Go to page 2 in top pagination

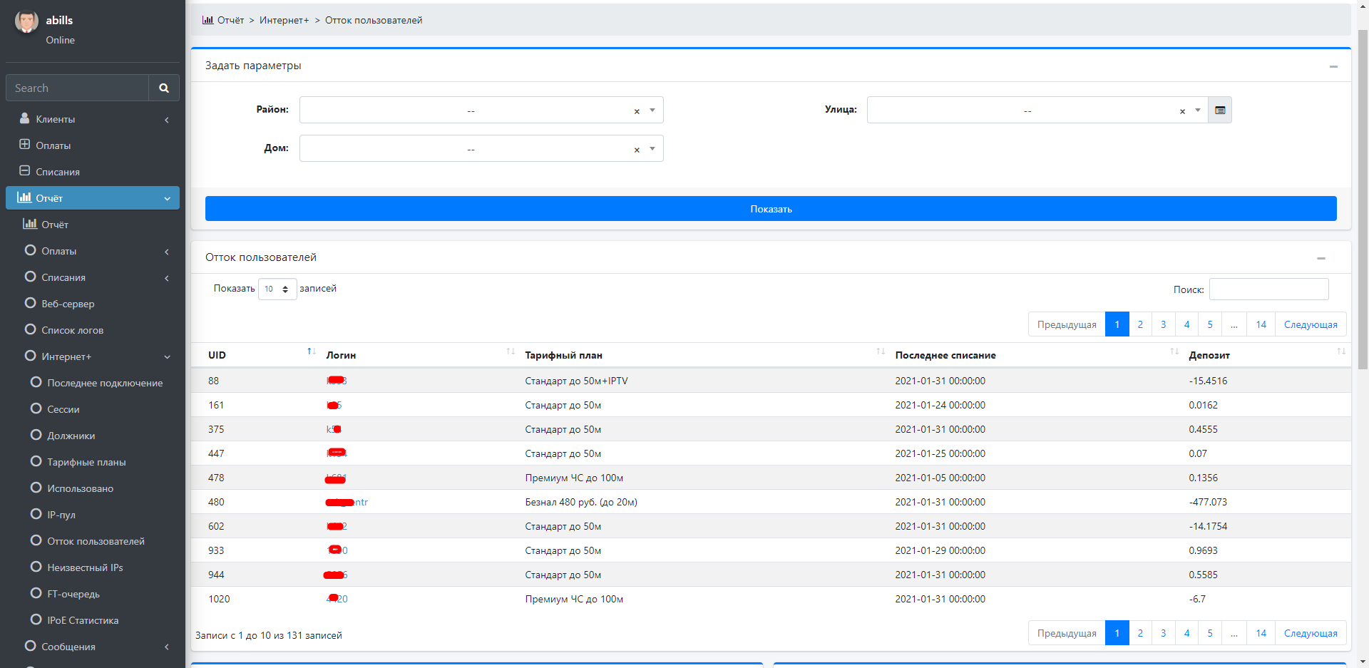point(1140,324)
